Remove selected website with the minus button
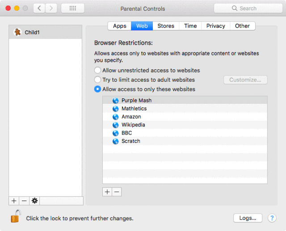286x231 pixels. click(117, 192)
